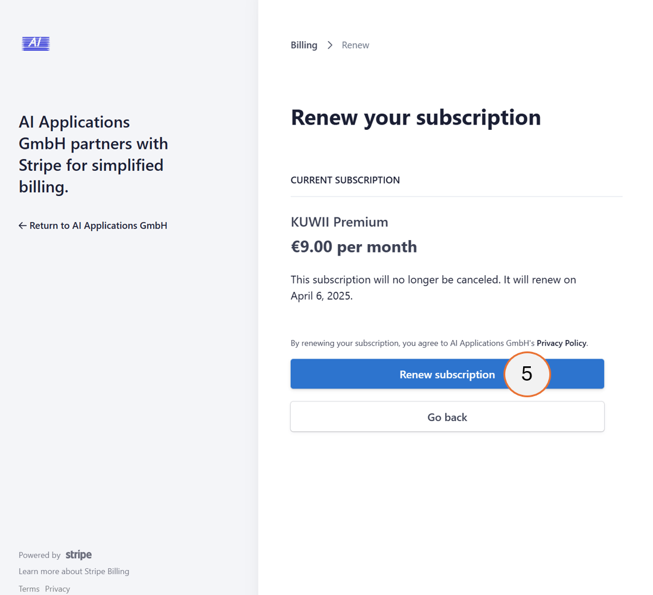
Task: Click the Stripe wordmark in the footer
Action: (x=78, y=554)
